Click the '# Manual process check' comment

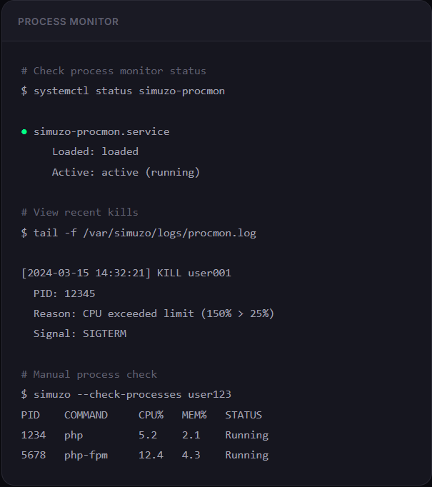point(89,375)
